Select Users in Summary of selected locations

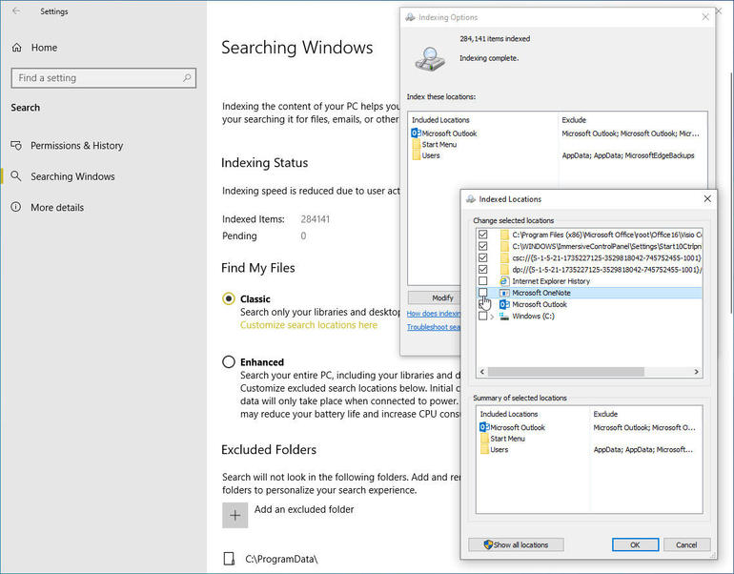(495, 449)
